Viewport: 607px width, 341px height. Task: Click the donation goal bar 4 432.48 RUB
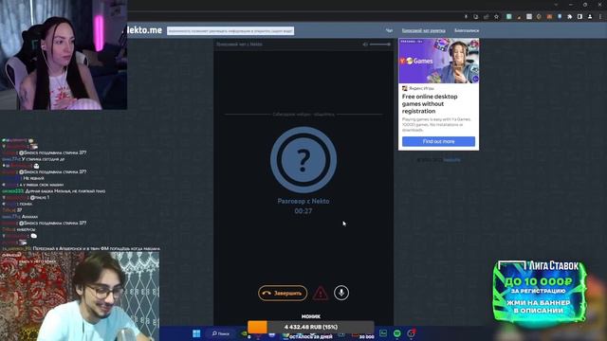pyautogui.click(x=311, y=327)
